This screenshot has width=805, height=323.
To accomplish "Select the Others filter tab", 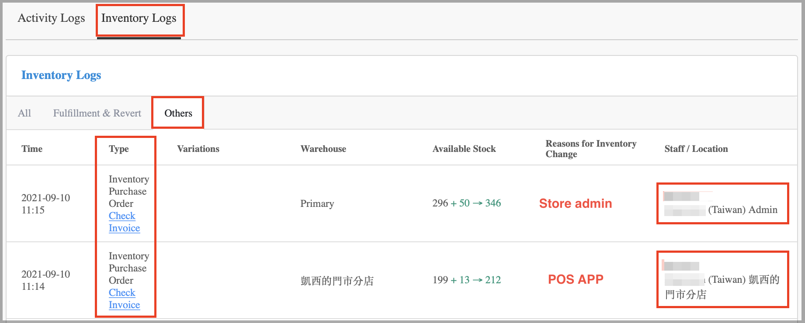I will coord(178,113).
